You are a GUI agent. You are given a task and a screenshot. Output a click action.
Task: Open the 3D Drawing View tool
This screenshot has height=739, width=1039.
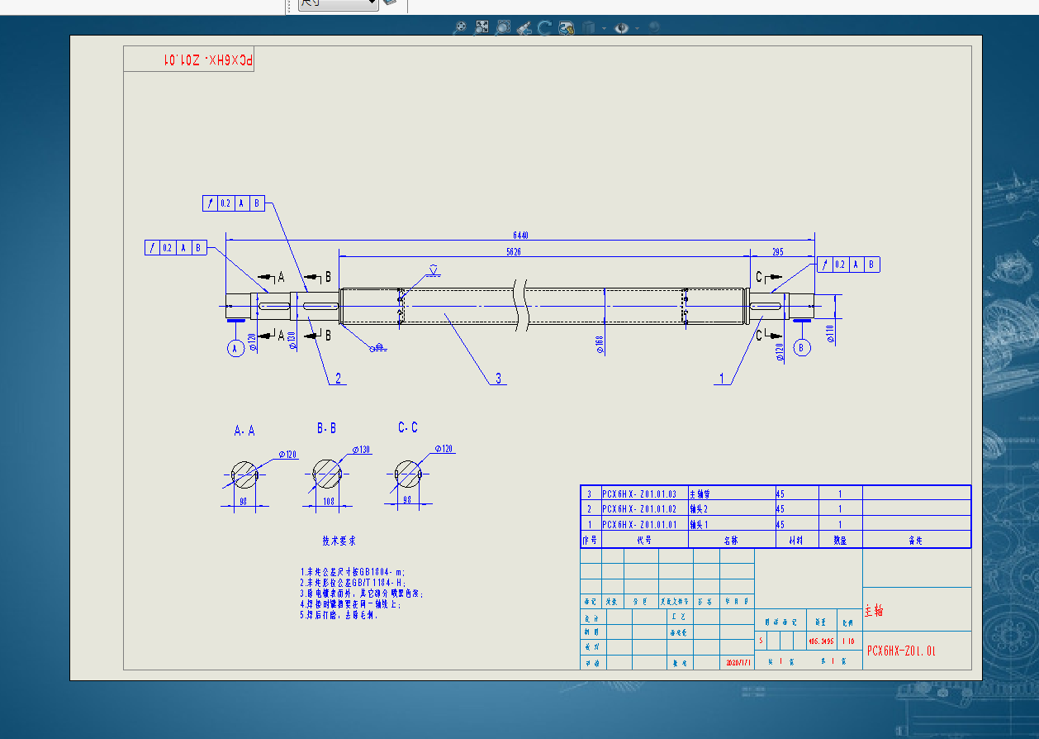coord(567,27)
